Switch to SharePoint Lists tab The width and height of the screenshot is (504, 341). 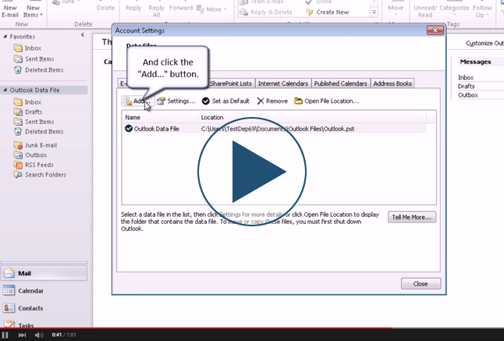pos(231,83)
